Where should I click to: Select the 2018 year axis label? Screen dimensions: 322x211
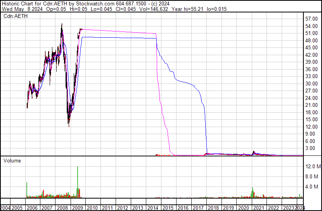point(213,208)
